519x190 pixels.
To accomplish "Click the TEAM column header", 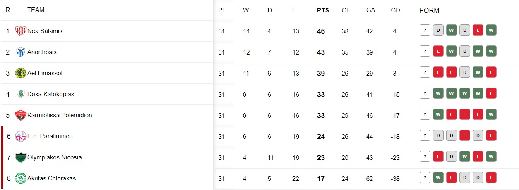I will [x=36, y=10].
